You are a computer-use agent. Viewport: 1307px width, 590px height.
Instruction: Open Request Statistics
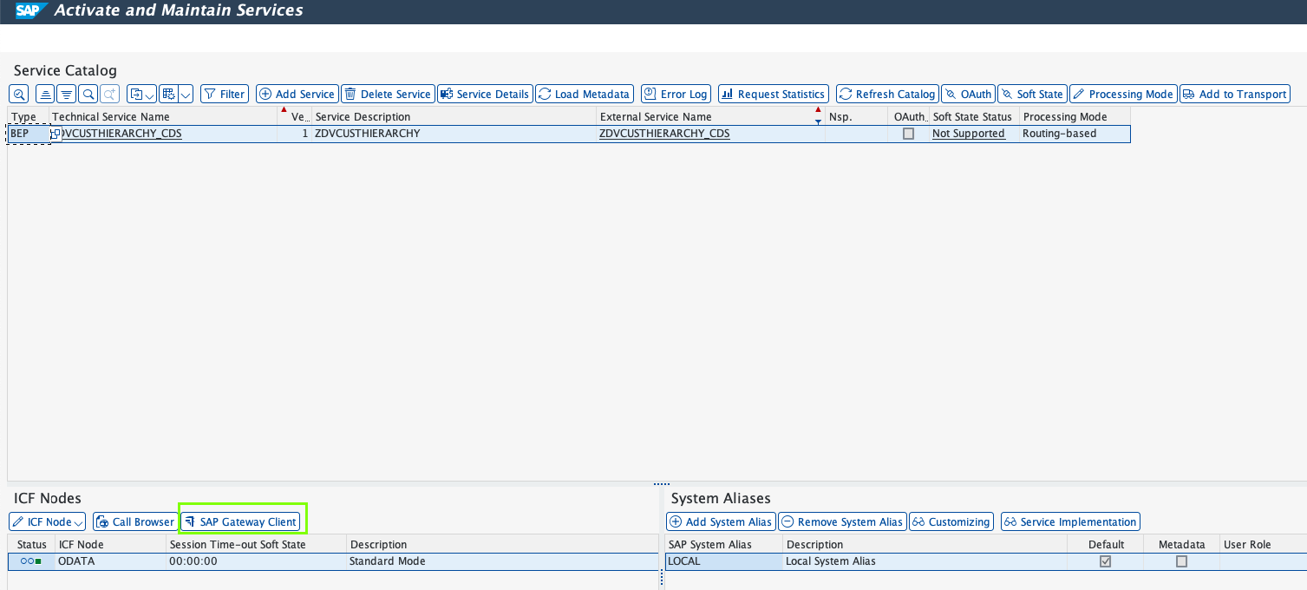(773, 94)
